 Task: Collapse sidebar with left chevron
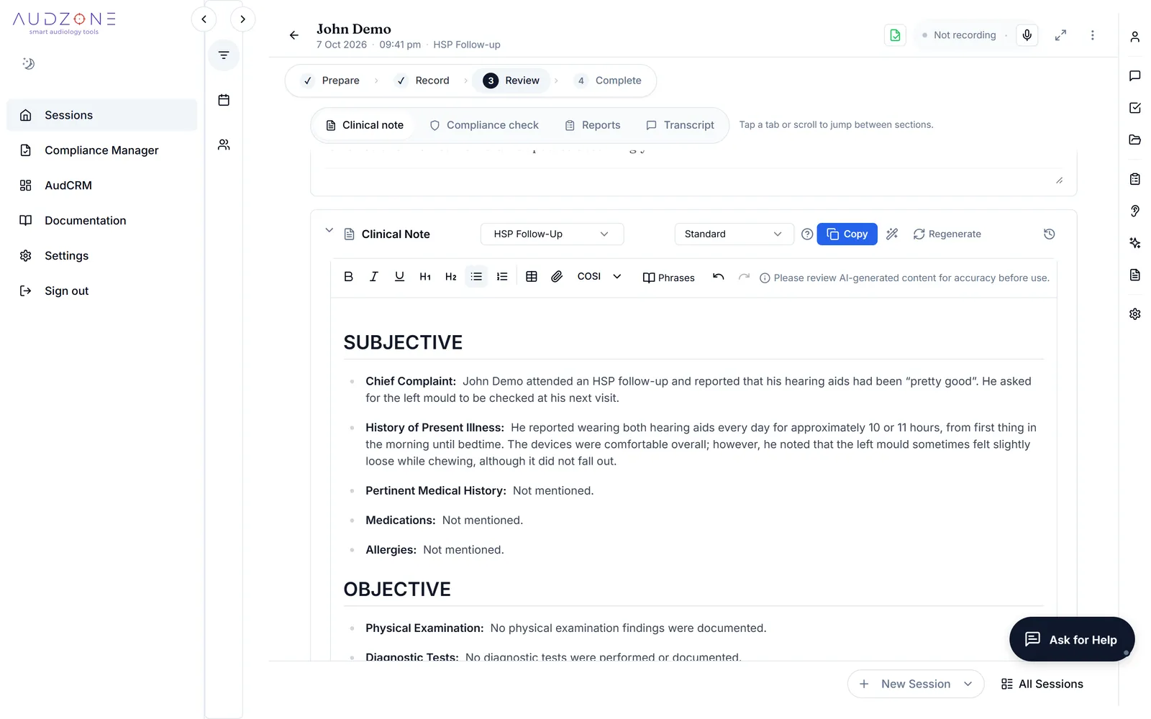tap(204, 19)
